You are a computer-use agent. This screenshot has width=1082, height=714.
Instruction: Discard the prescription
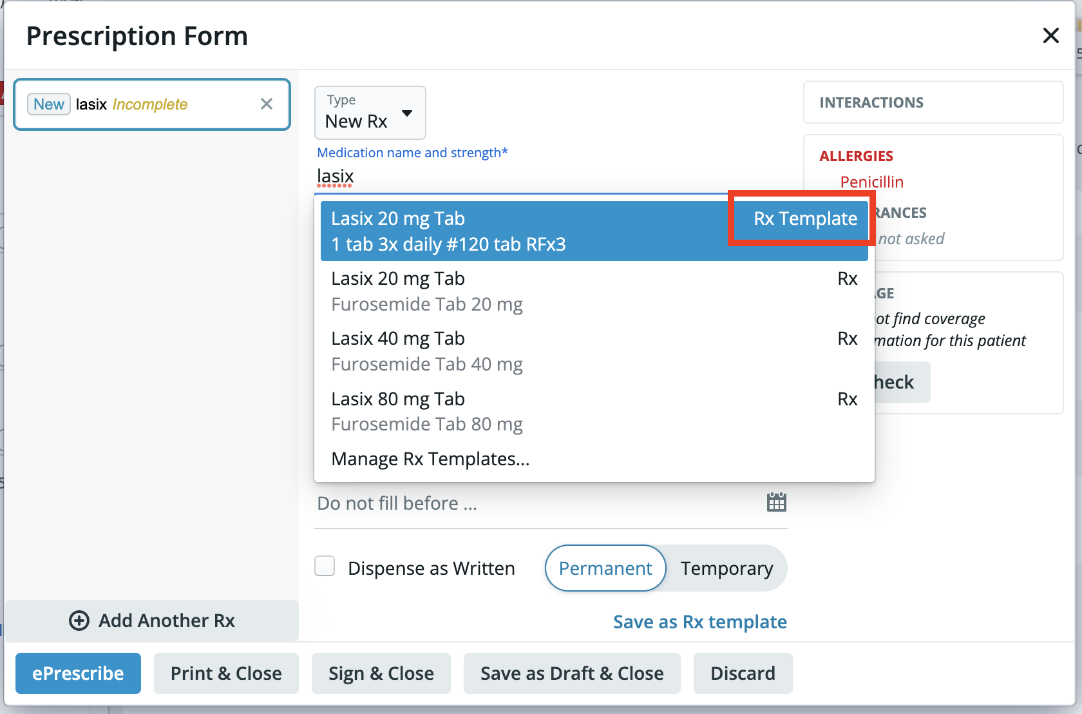(x=743, y=673)
